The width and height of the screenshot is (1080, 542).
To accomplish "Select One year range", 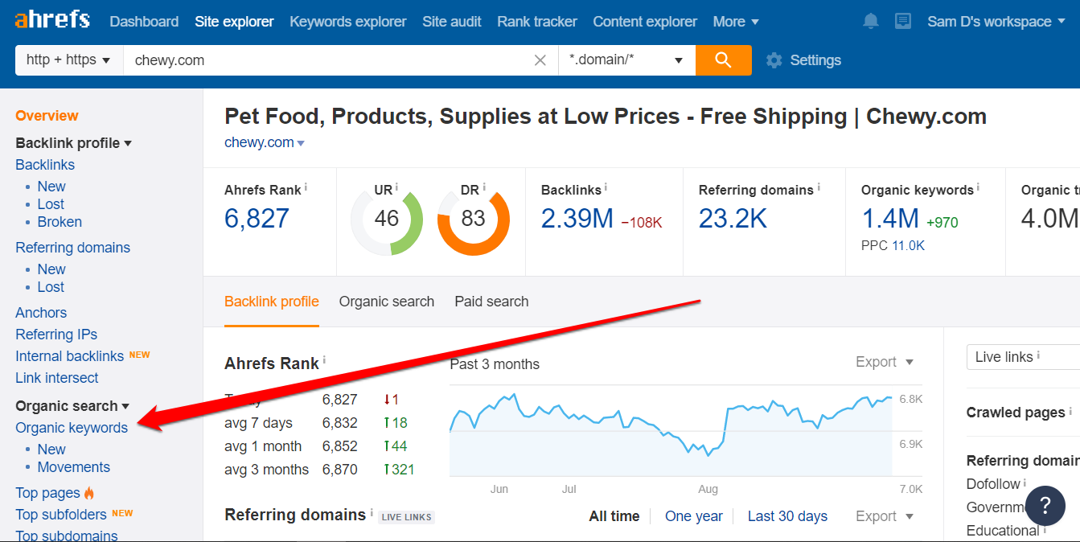I will click(694, 516).
